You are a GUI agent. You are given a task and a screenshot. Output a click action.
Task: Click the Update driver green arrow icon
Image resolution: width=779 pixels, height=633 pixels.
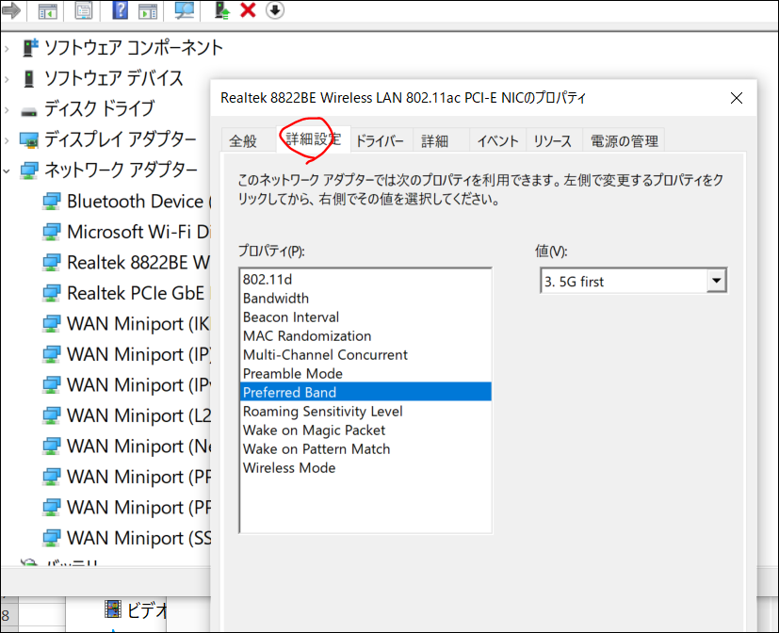tap(221, 10)
